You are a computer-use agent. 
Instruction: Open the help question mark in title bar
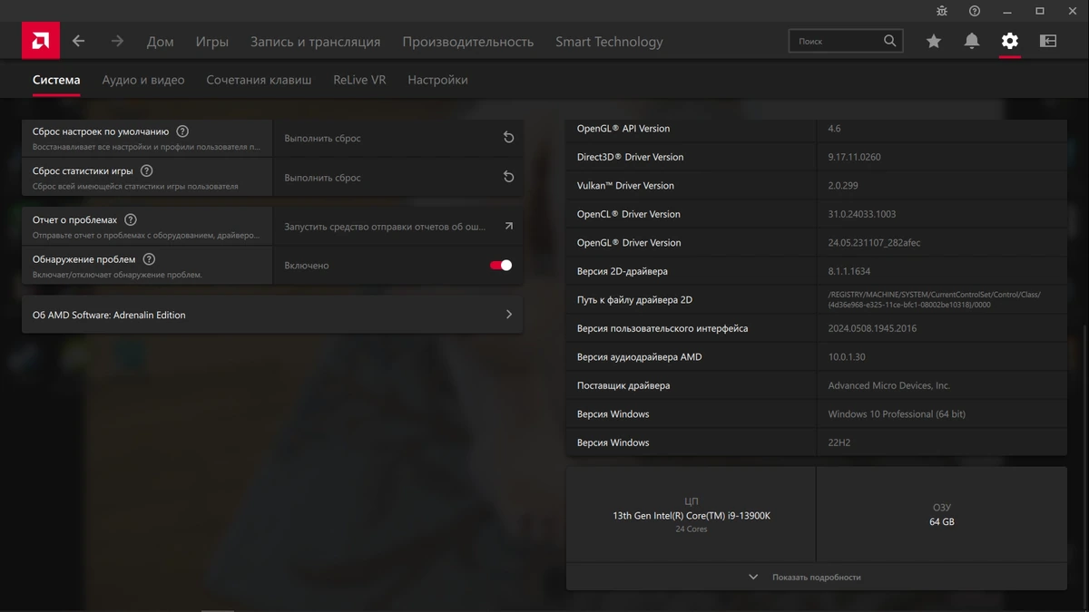pos(975,11)
